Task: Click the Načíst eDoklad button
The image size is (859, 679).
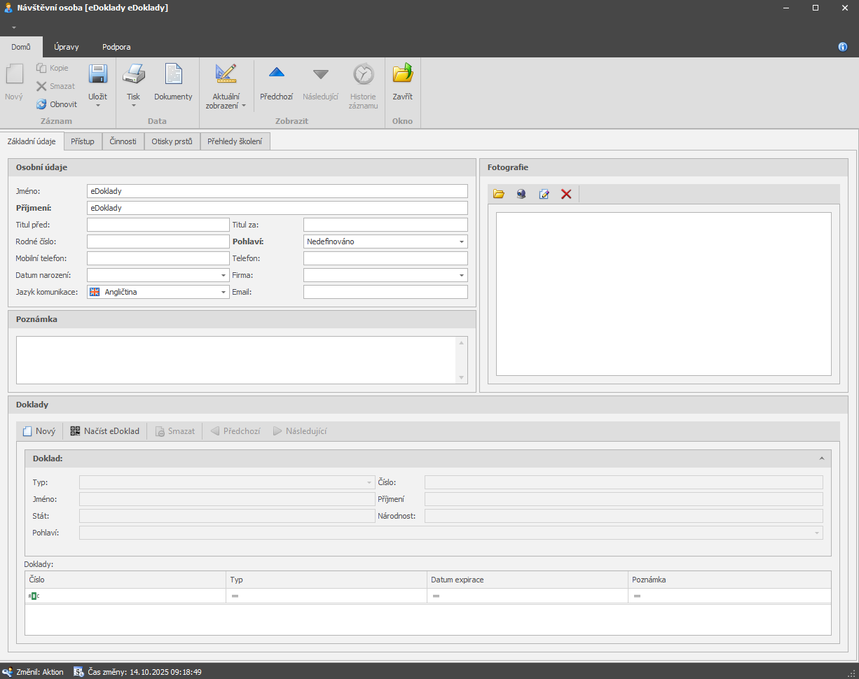Action: tap(104, 431)
